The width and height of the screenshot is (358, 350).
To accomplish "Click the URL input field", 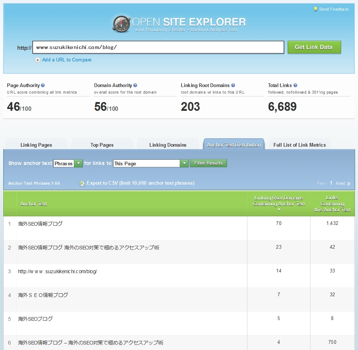I will tap(158, 47).
